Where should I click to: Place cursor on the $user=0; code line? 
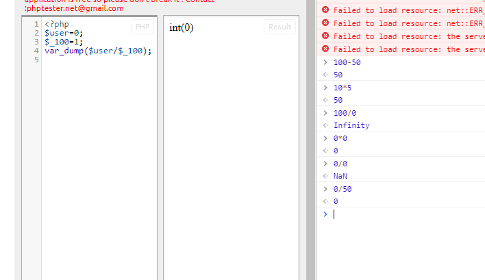coord(64,33)
